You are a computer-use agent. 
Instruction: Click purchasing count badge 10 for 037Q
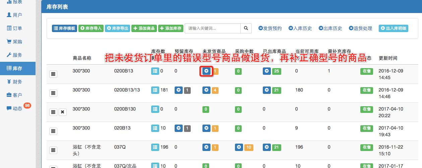pyautogui.click(x=249, y=147)
